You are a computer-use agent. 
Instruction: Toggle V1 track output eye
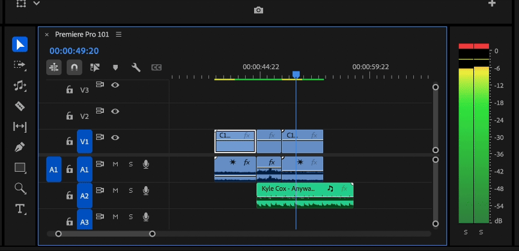click(x=115, y=138)
